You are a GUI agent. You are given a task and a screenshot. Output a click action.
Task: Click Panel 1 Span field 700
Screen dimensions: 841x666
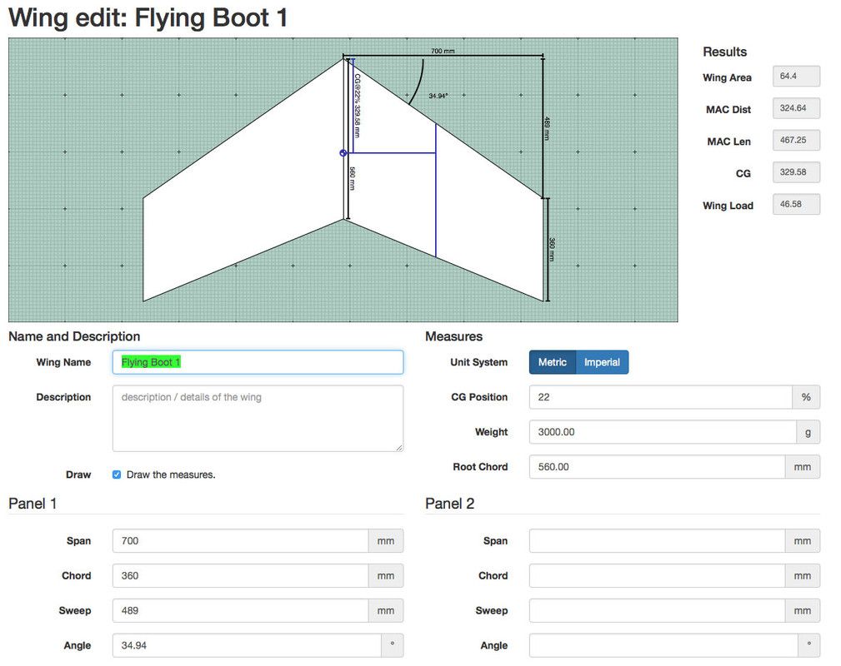pos(241,540)
